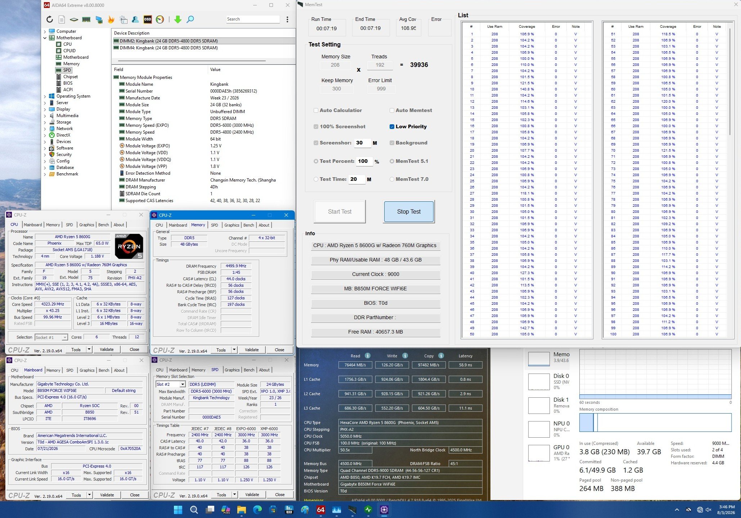Enable the Auto Calculatior checkbox in MemTest
The width and height of the screenshot is (741, 518).
[x=316, y=111]
